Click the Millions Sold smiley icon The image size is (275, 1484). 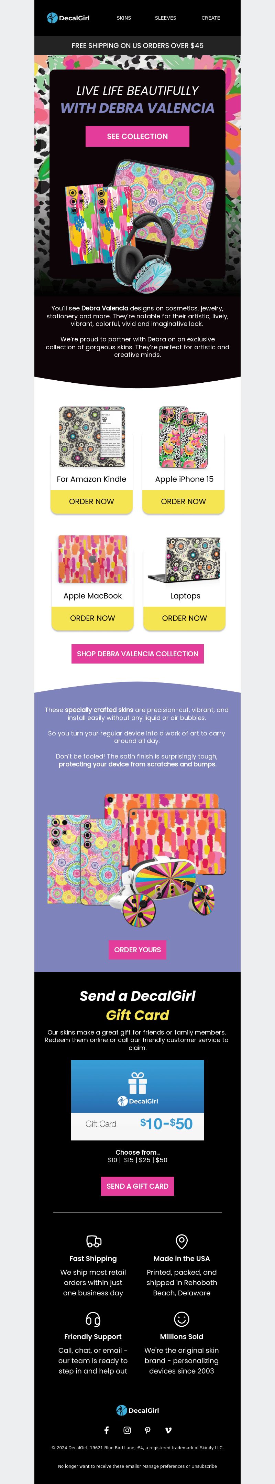pos(181,1319)
